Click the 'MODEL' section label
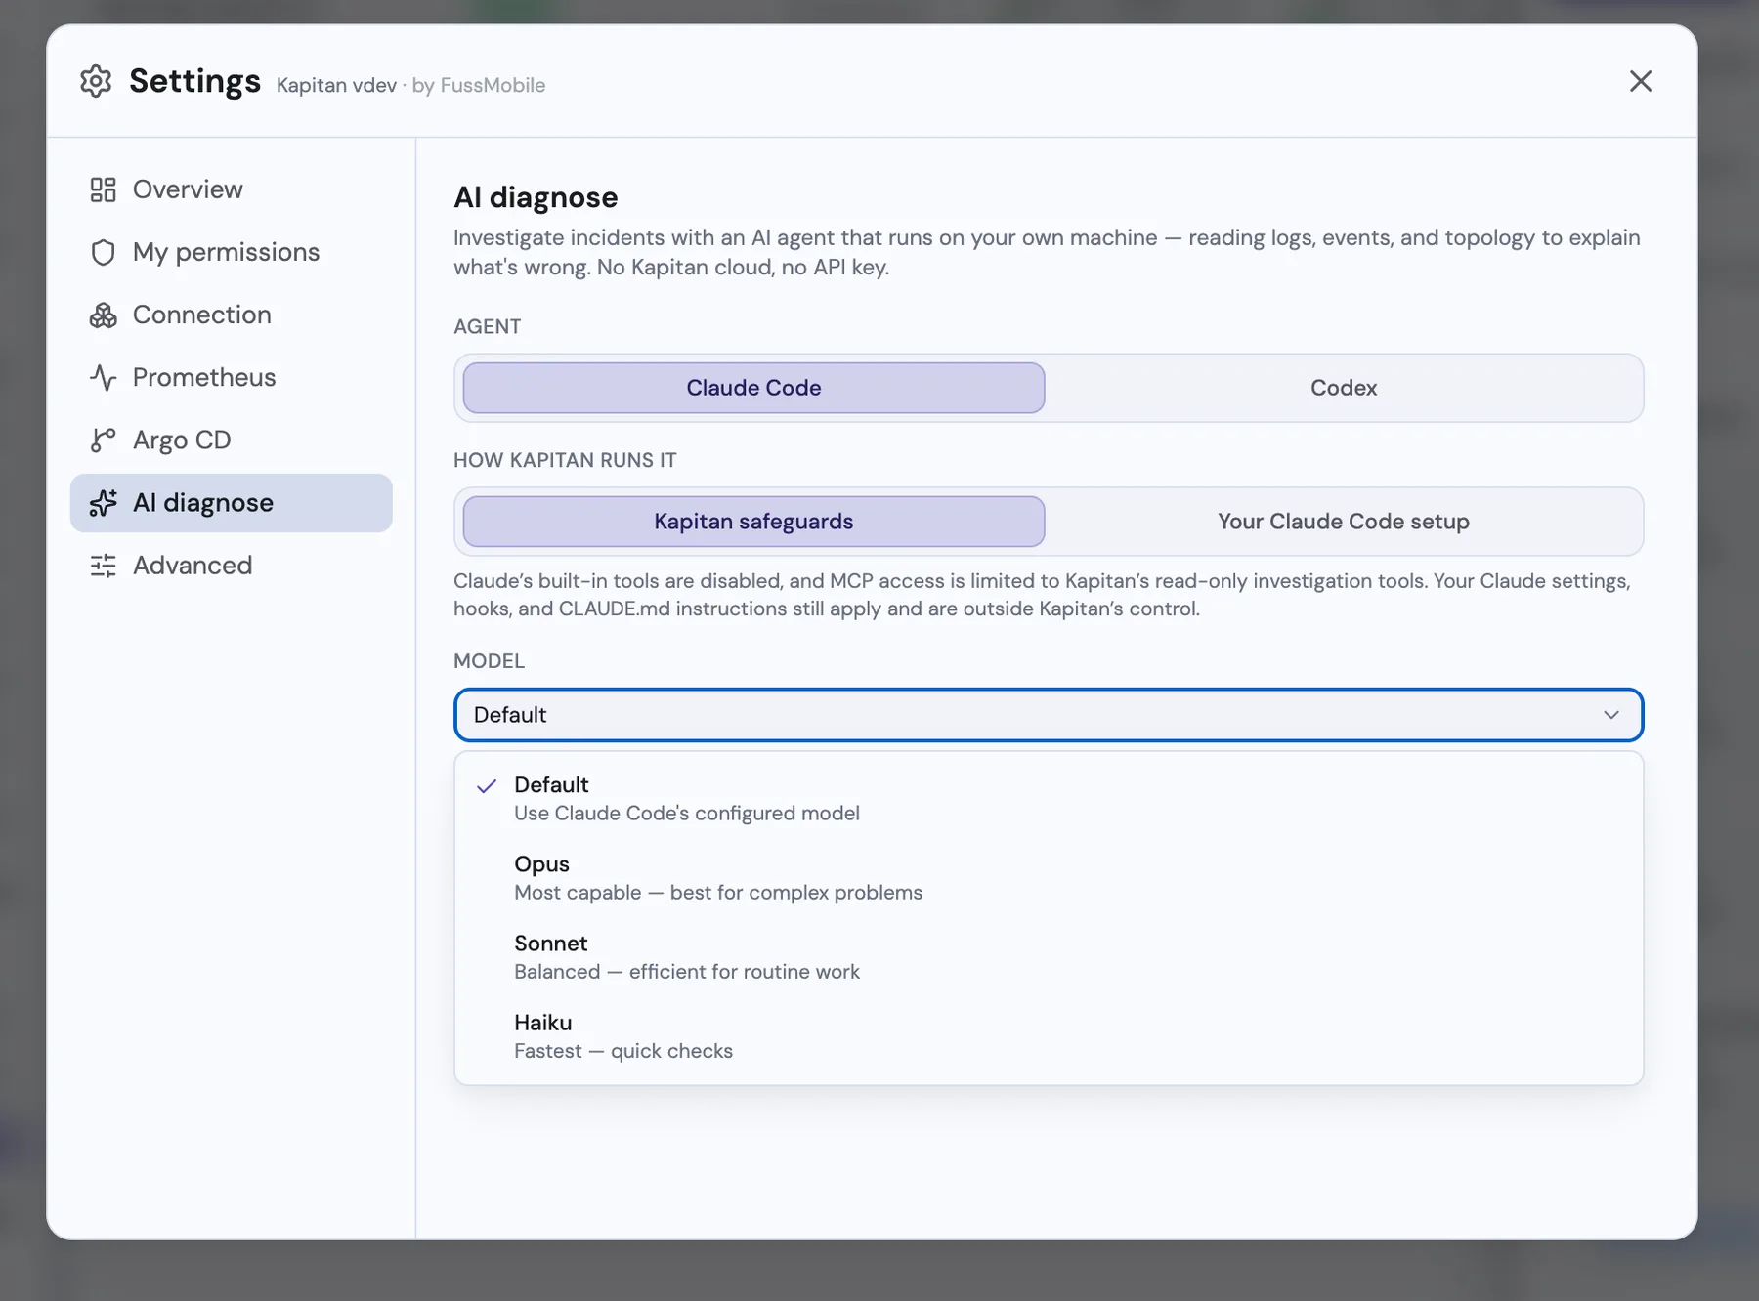Screen dimensions: 1759x1301 [489, 661]
